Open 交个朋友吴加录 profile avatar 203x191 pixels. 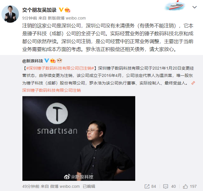point(10,14)
